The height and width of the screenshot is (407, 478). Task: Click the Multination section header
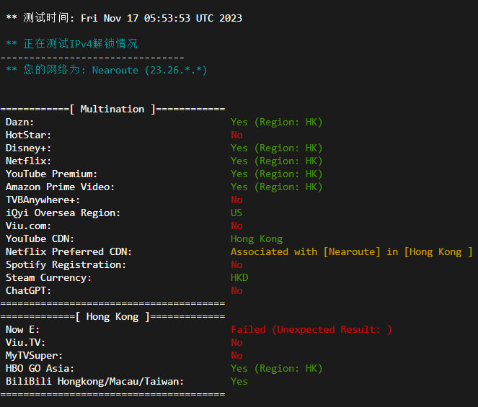112,109
